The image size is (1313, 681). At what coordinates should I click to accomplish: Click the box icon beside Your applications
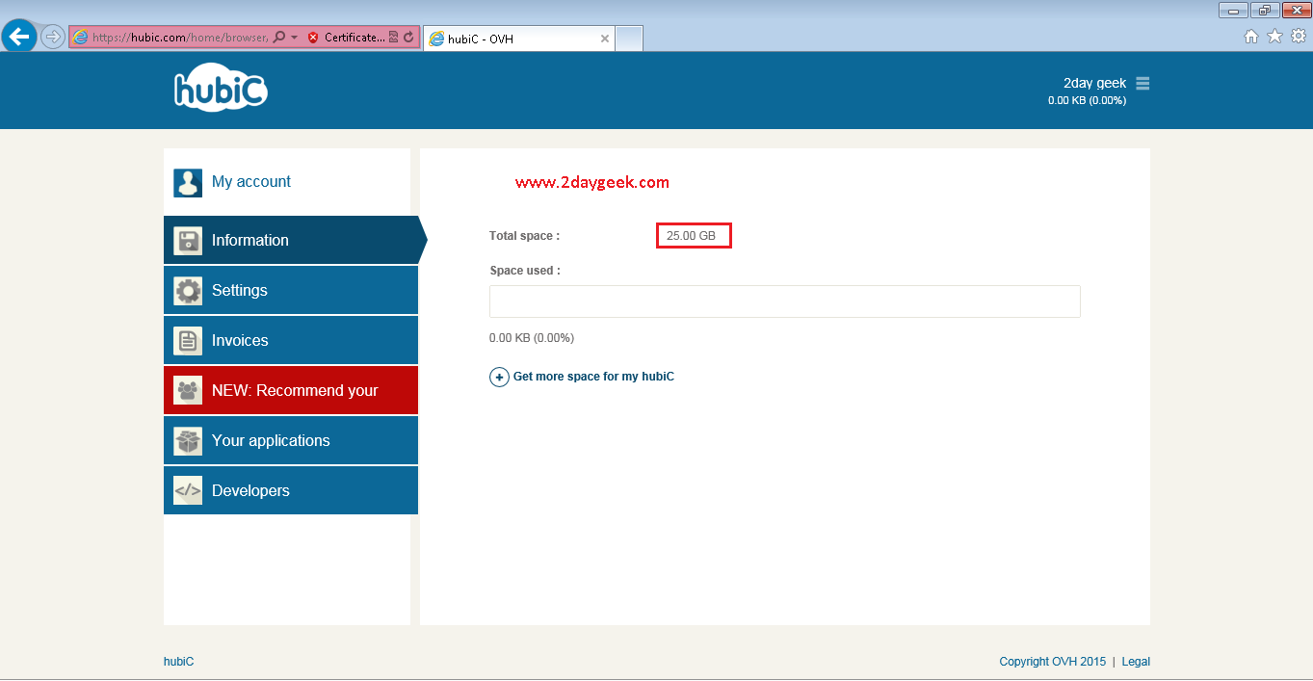(x=188, y=441)
